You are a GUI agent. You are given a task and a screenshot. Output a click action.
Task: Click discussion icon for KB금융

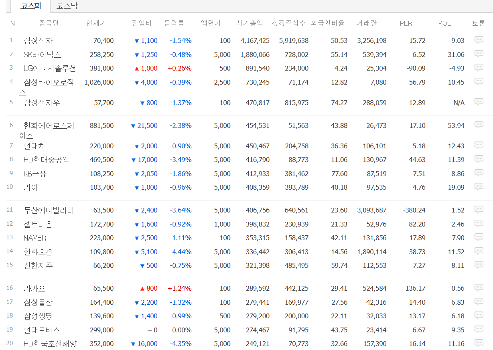pyautogui.click(x=479, y=173)
